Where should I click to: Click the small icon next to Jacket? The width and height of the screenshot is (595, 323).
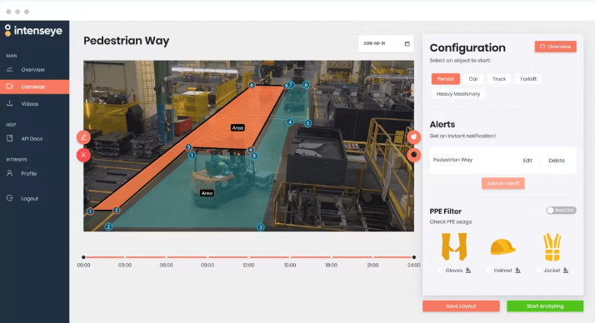565,271
